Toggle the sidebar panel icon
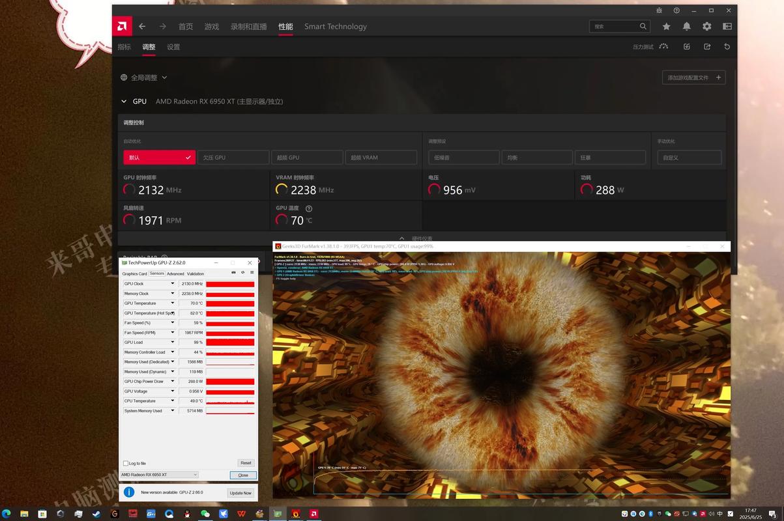 pos(727,26)
